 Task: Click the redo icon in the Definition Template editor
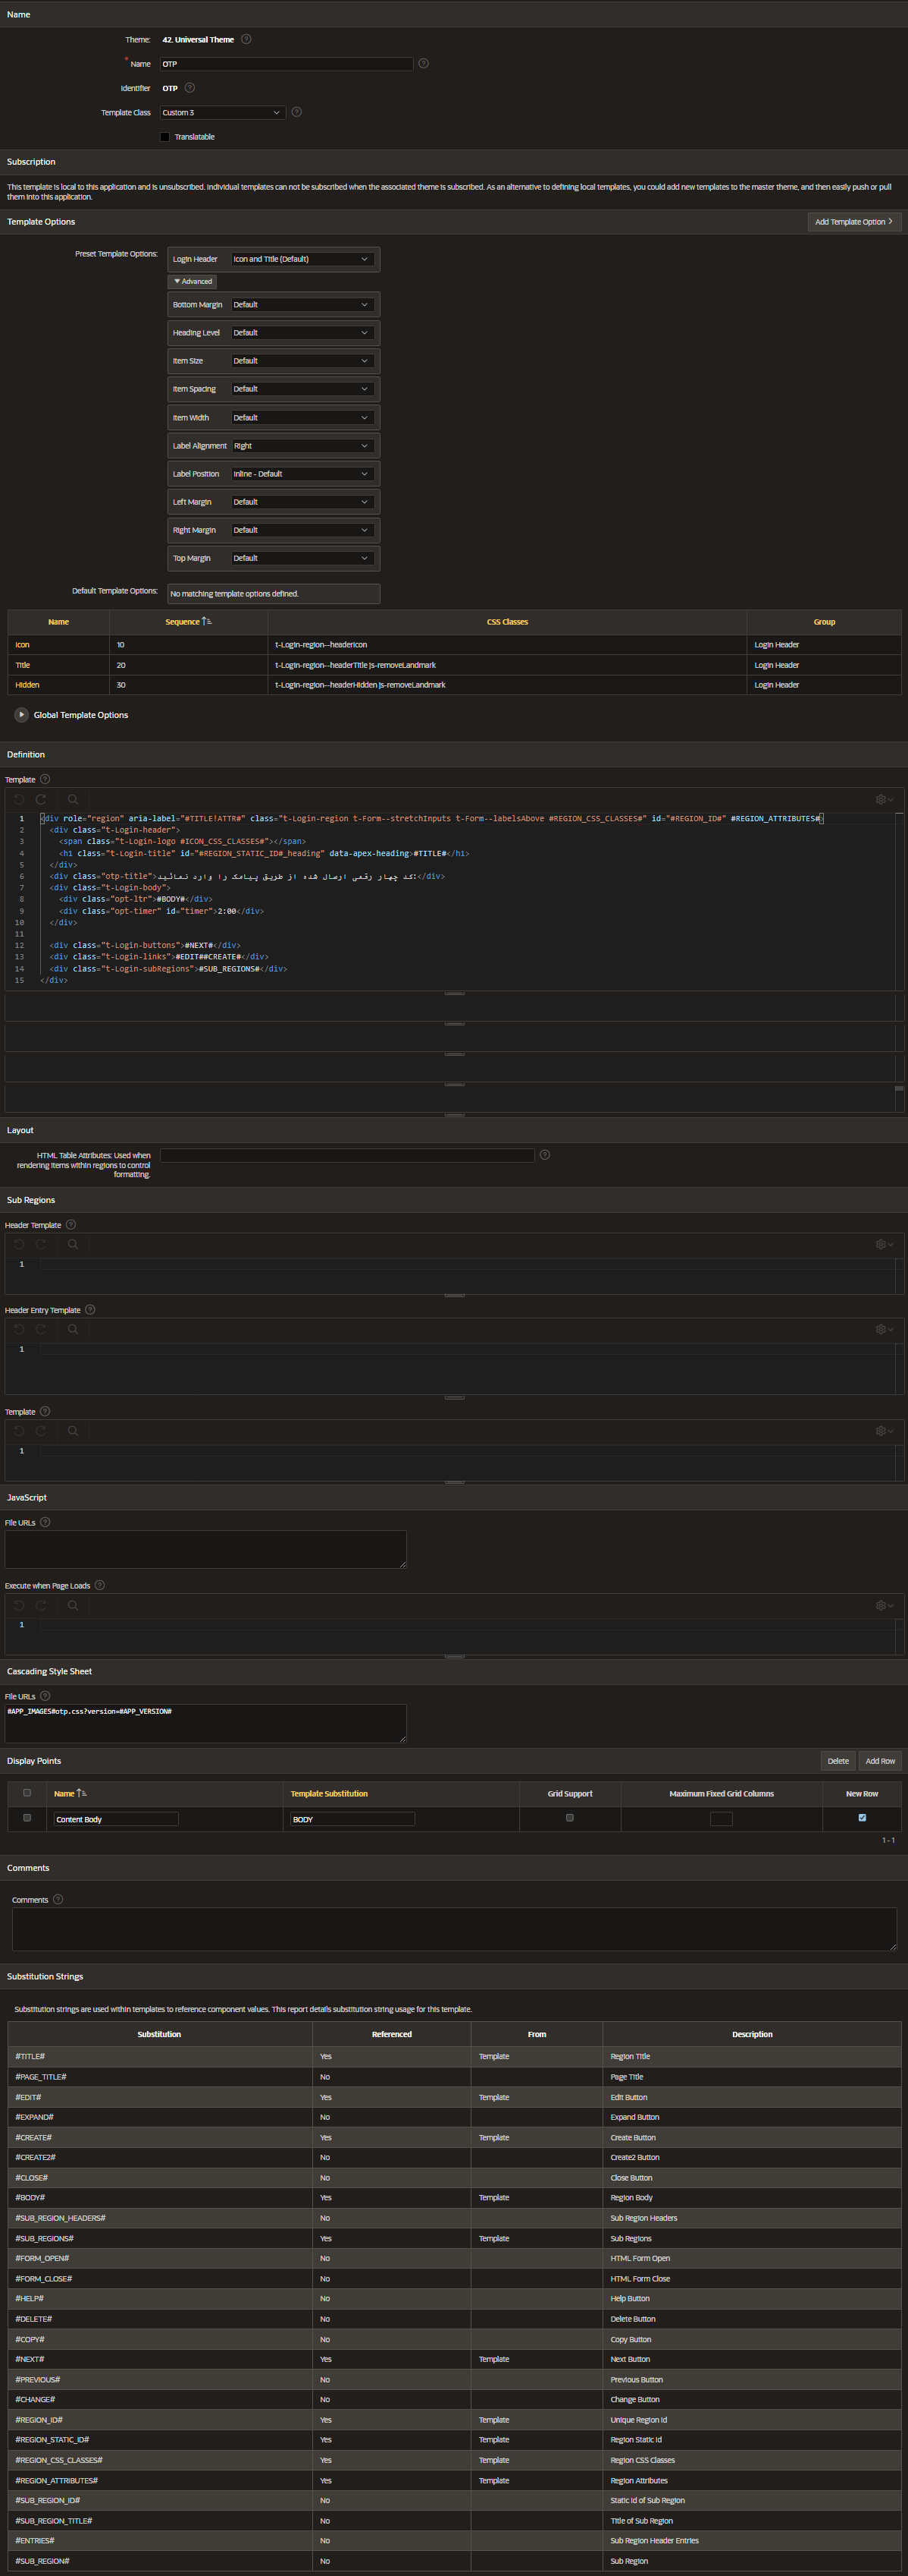(41, 799)
